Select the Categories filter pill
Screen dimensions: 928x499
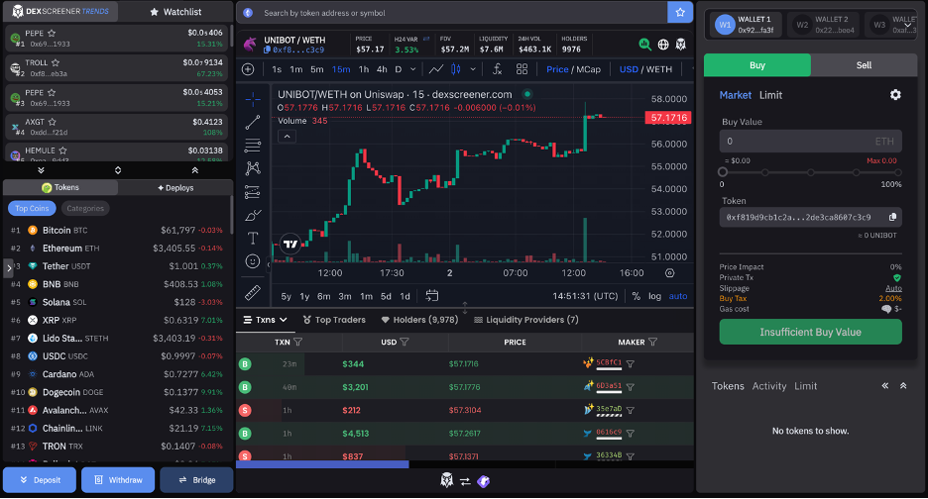tap(85, 208)
